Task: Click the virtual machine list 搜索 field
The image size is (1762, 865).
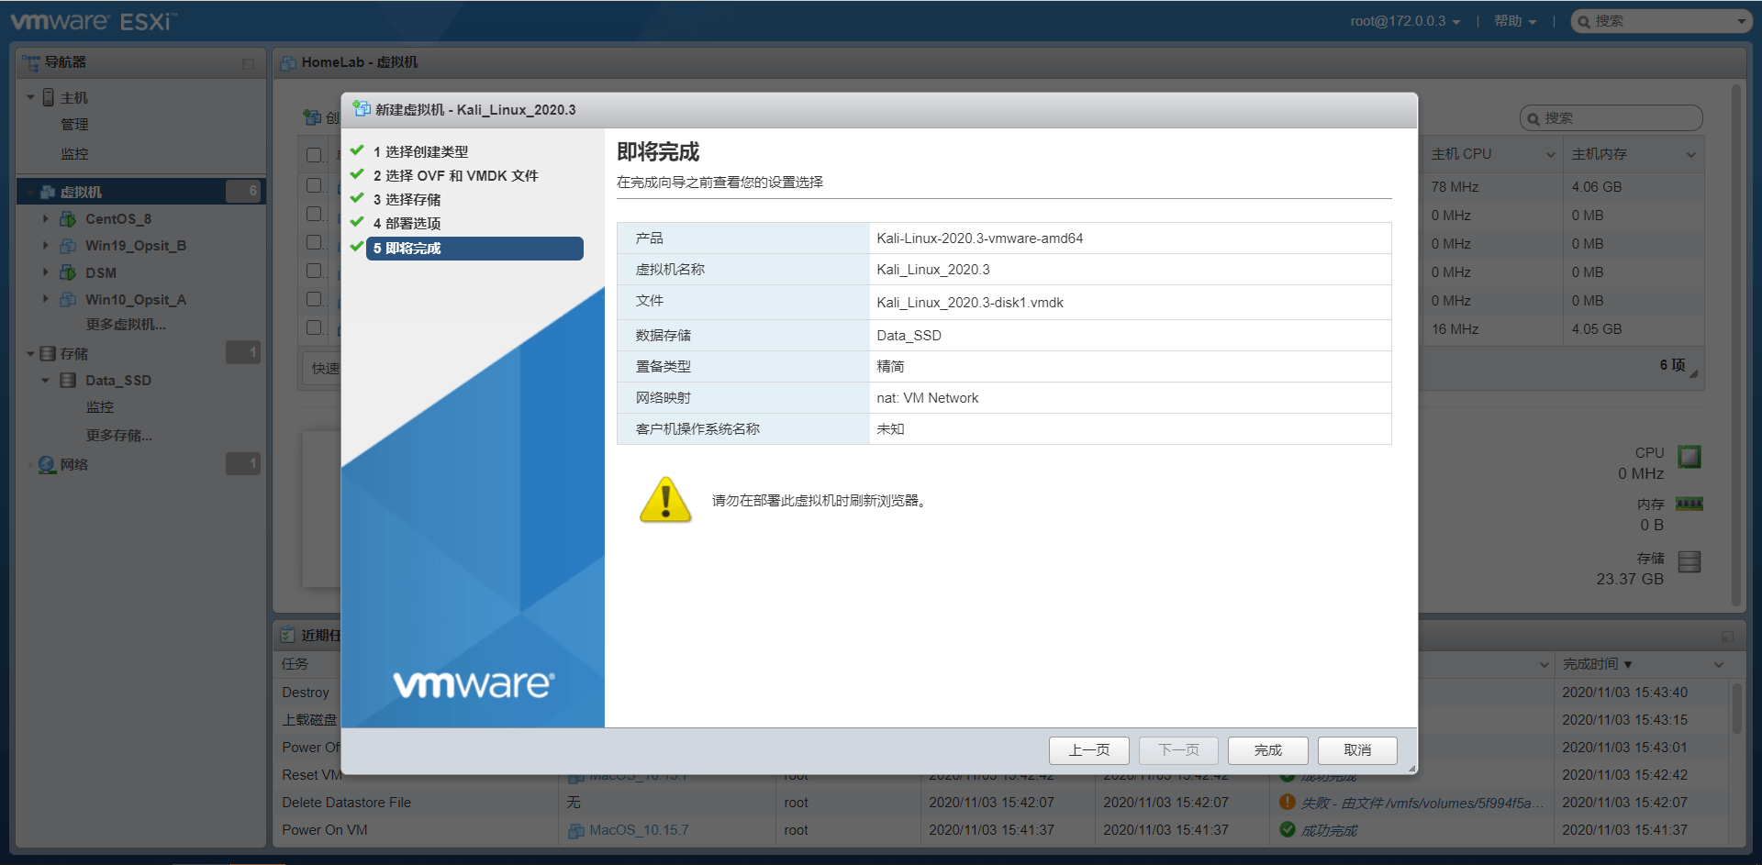Action: pyautogui.click(x=1611, y=118)
